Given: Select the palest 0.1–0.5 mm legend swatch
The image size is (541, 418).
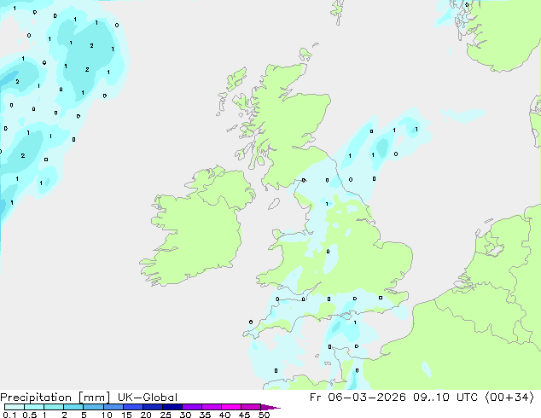Looking at the screenshot, I should pyautogui.click(x=15, y=407).
